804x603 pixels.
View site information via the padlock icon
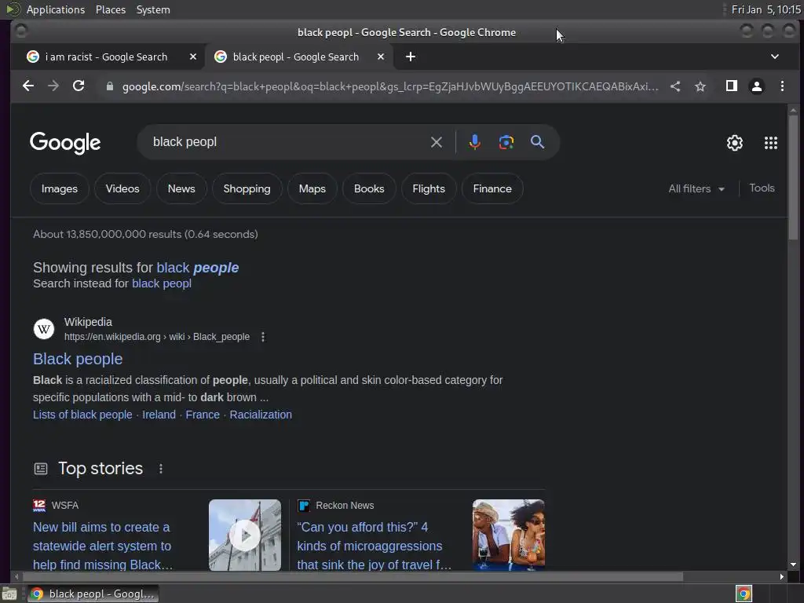point(109,86)
